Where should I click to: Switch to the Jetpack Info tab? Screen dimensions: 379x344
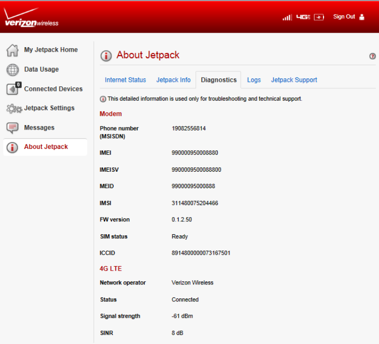pos(173,80)
